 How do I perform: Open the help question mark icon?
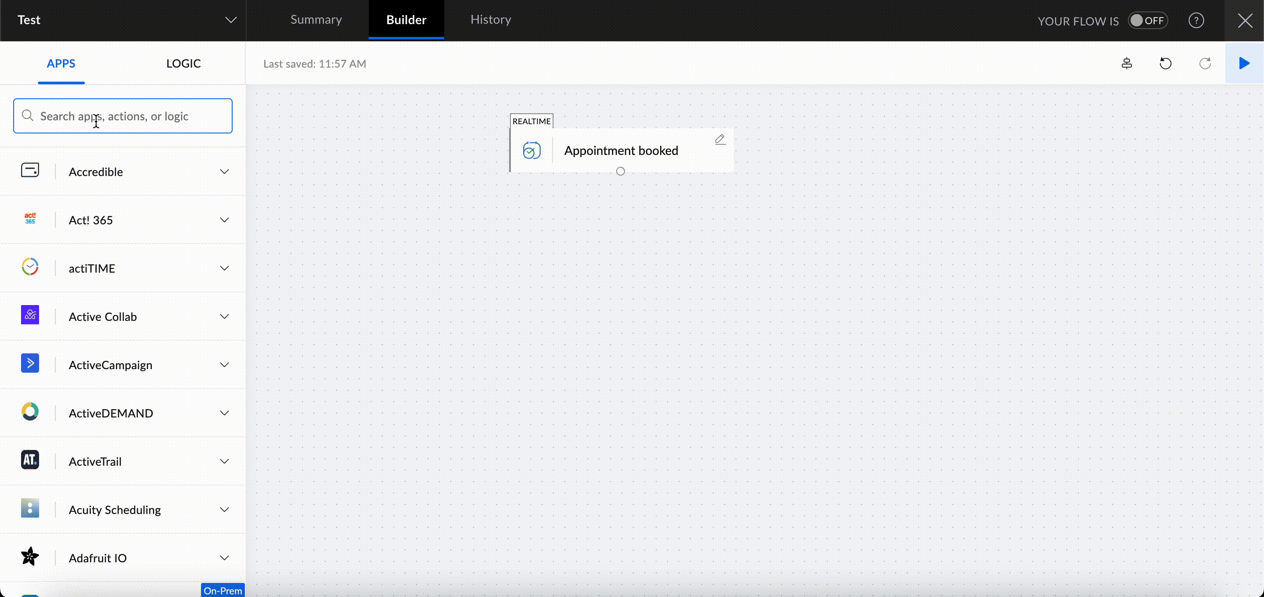pos(1196,21)
